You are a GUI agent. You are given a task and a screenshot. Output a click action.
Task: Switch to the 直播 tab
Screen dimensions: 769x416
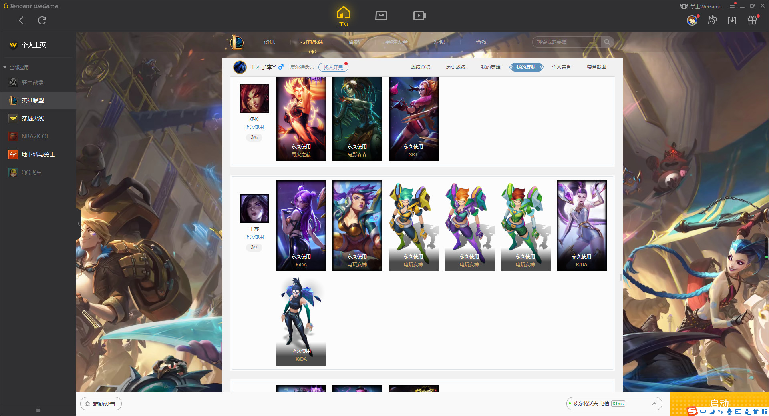[x=354, y=42]
